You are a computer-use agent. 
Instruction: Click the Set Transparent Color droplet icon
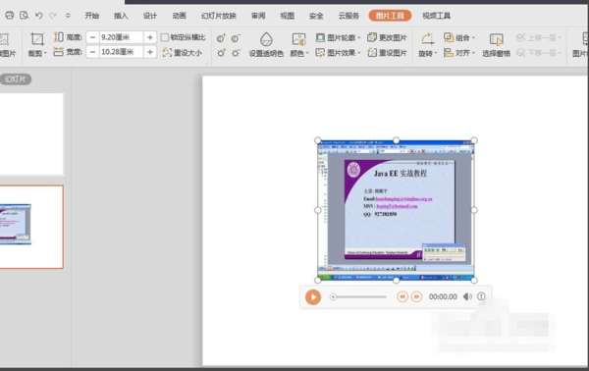pos(266,39)
